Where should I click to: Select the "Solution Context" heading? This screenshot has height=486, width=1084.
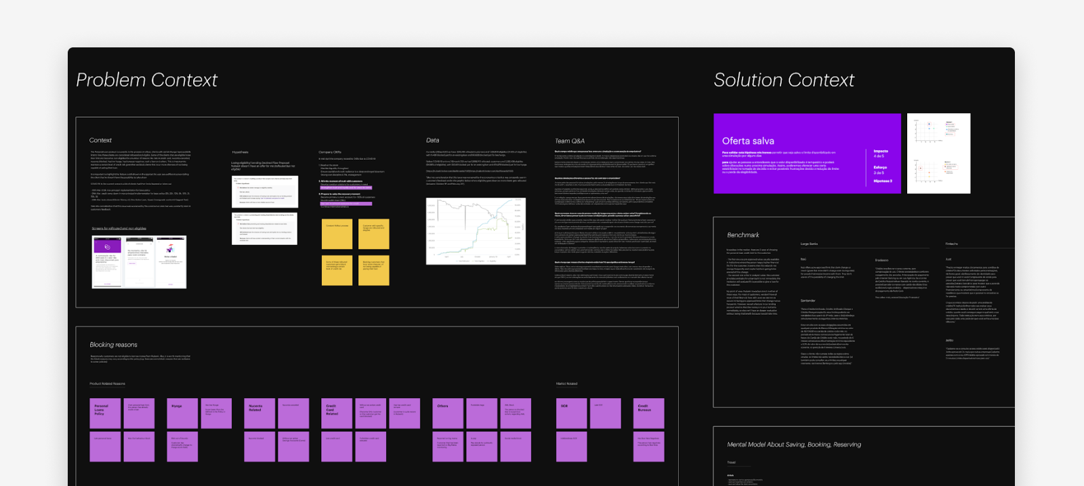(x=783, y=80)
